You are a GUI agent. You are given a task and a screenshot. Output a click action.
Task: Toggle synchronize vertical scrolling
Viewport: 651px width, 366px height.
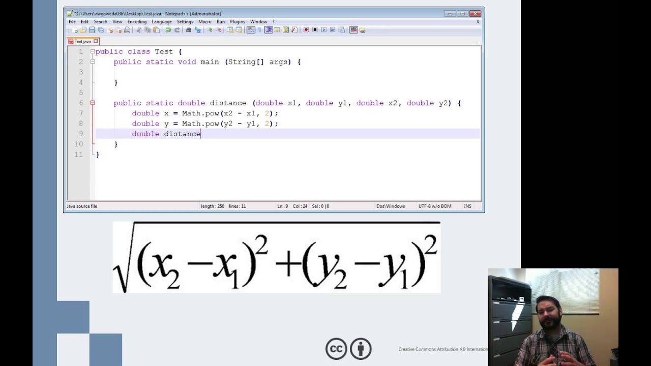[230, 30]
